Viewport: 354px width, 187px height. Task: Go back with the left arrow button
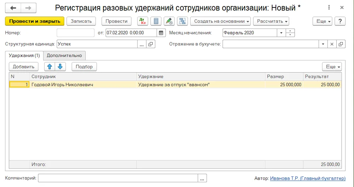pyautogui.click(x=13, y=8)
